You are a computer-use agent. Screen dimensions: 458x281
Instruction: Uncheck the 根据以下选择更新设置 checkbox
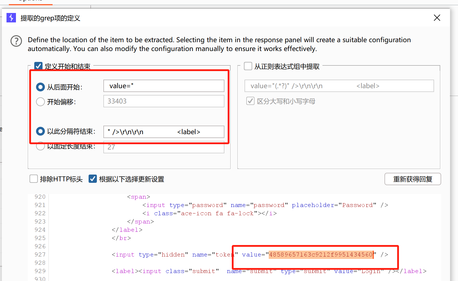pos(93,179)
